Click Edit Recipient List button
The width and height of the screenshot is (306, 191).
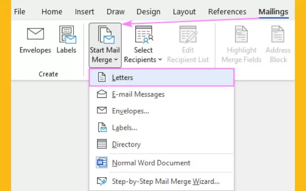[188, 45]
